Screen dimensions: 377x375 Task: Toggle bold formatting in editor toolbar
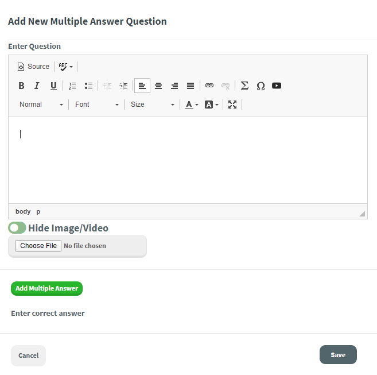click(21, 86)
